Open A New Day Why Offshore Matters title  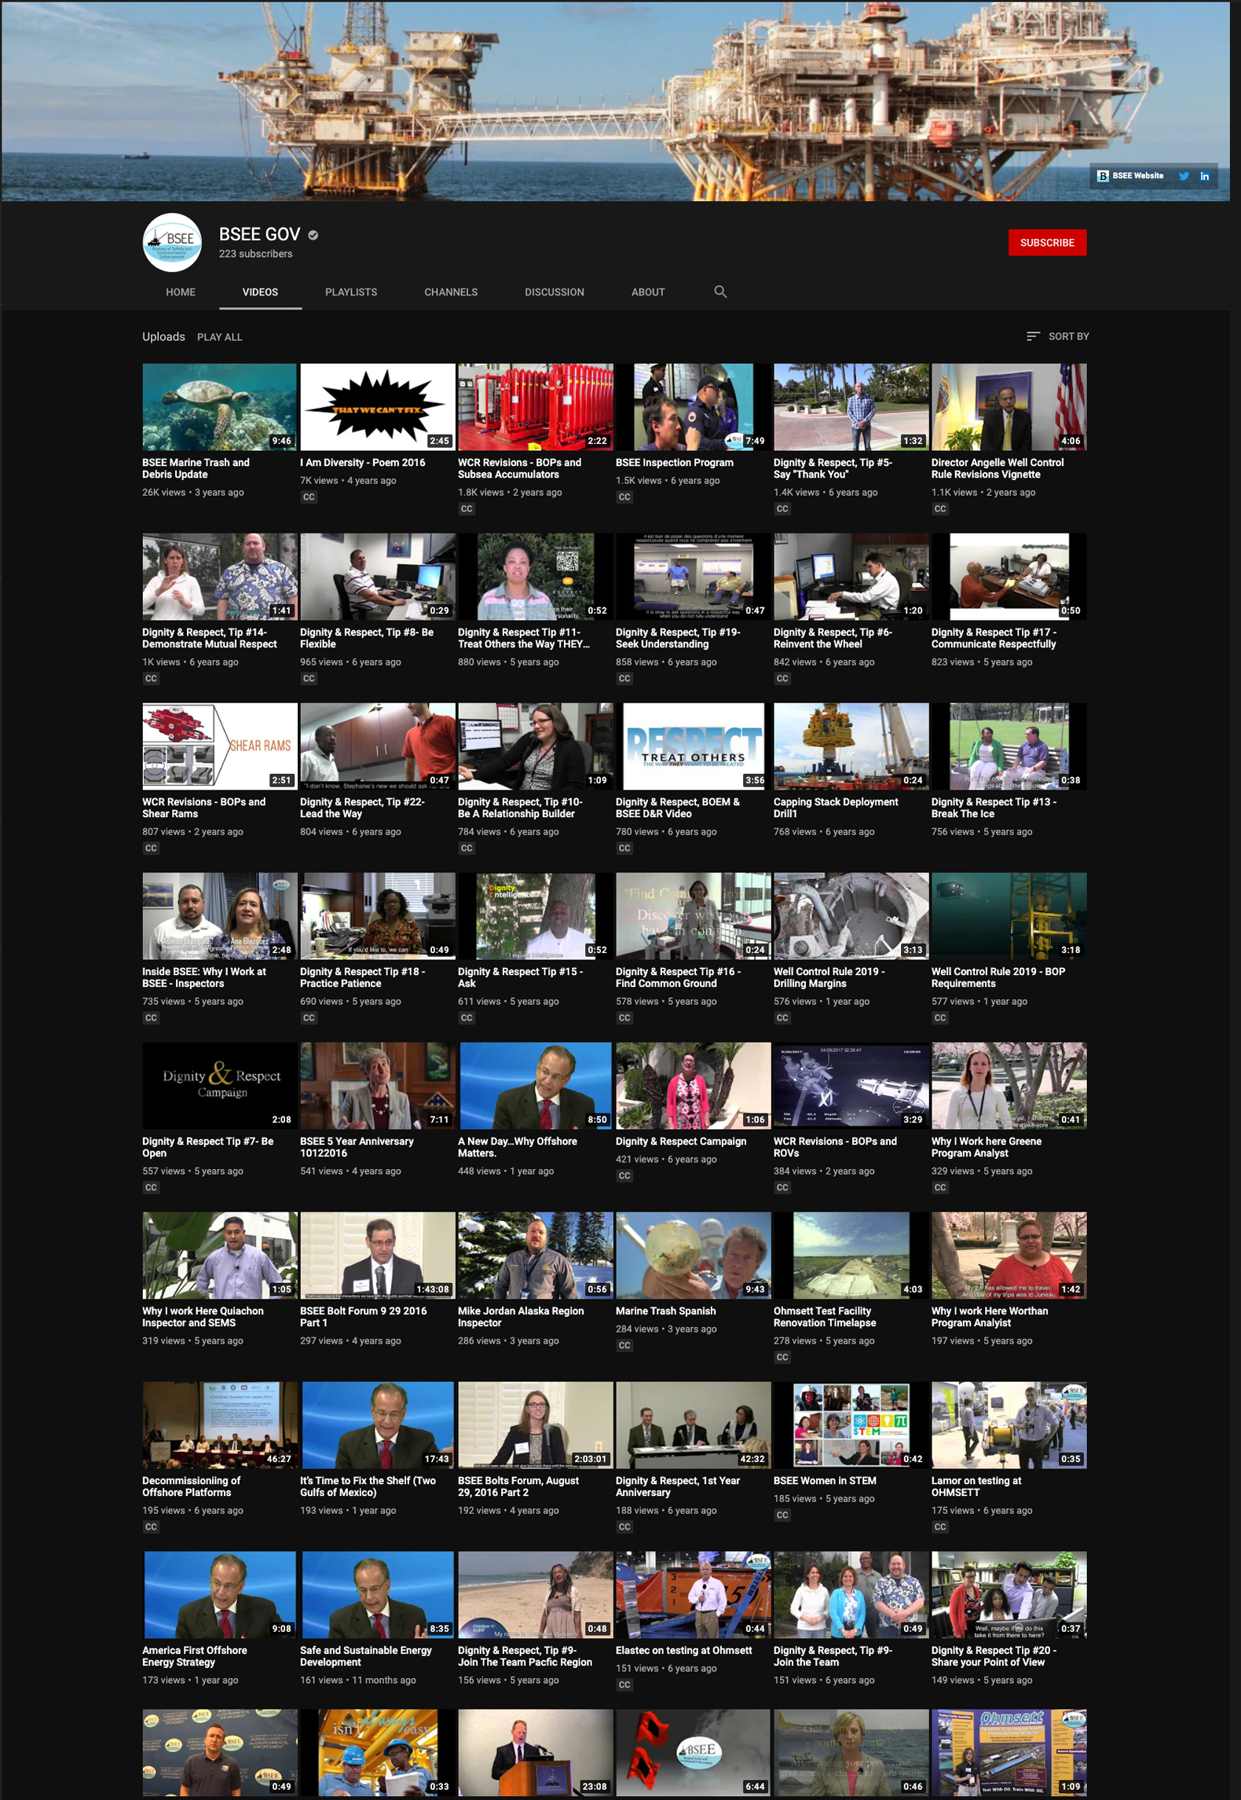pos(518,1147)
